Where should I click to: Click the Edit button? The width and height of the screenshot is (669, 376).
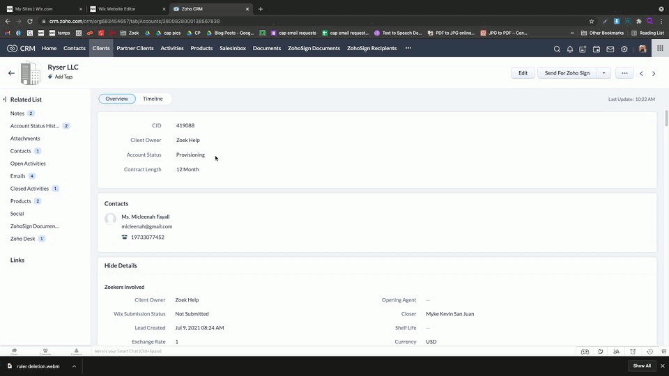point(523,73)
